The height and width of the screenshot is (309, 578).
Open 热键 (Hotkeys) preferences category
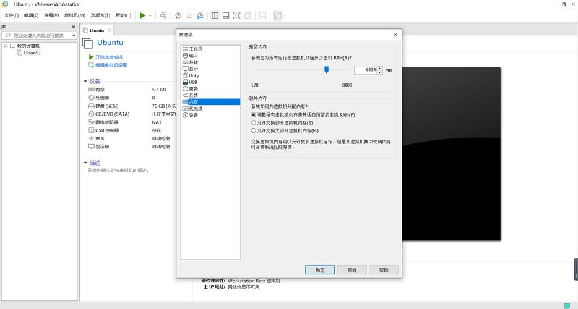coord(194,62)
